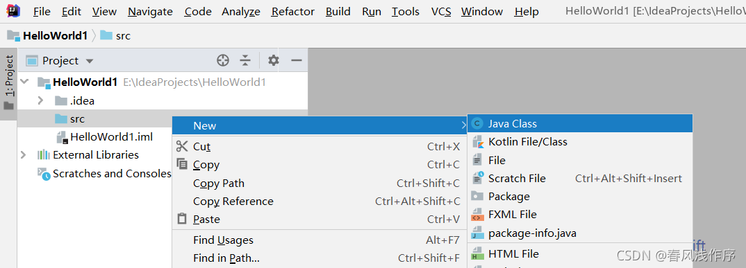Hide the Project panel with the minus icon
Screen dimensions: 746x268
pyautogui.click(x=297, y=60)
